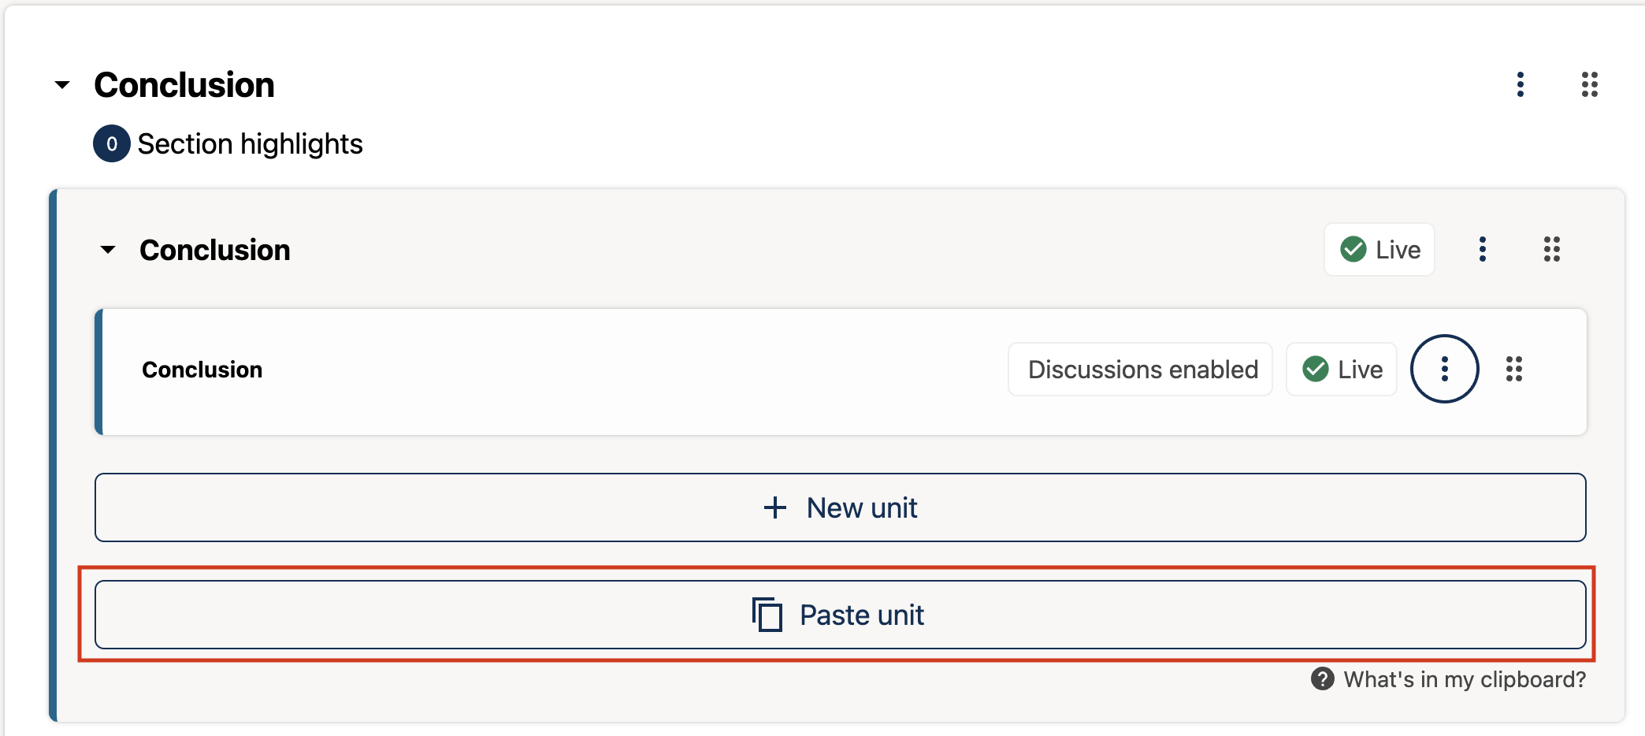
Task: Click the Section highlights zero badge
Action: [x=111, y=143]
